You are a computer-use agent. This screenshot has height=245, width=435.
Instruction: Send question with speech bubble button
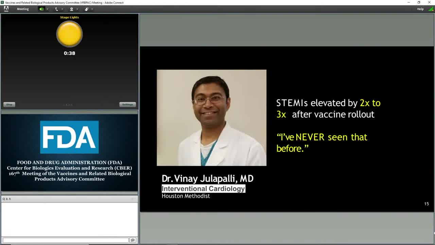[133, 240]
